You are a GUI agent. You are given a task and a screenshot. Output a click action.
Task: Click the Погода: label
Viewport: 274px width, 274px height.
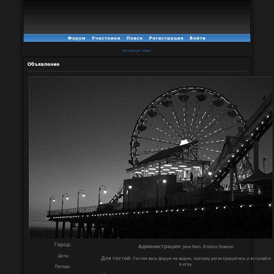point(63,266)
